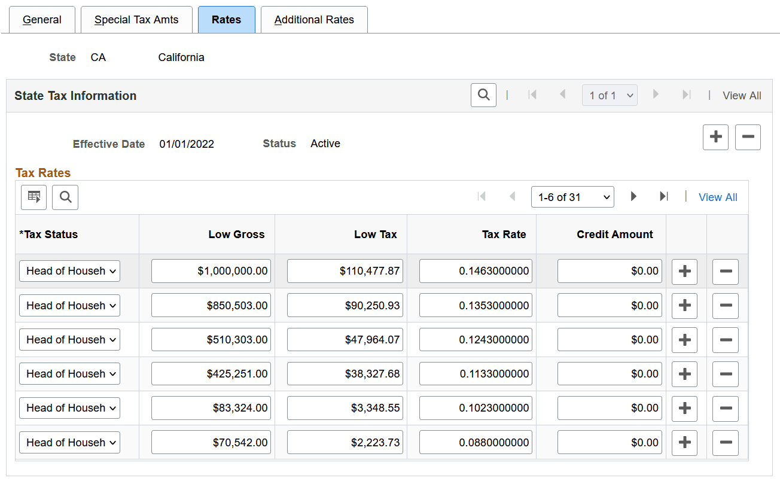Open the Tax Status dropdown in the first row
The width and height of the screenshot is (780, 481).
click(x=69, y=271)
